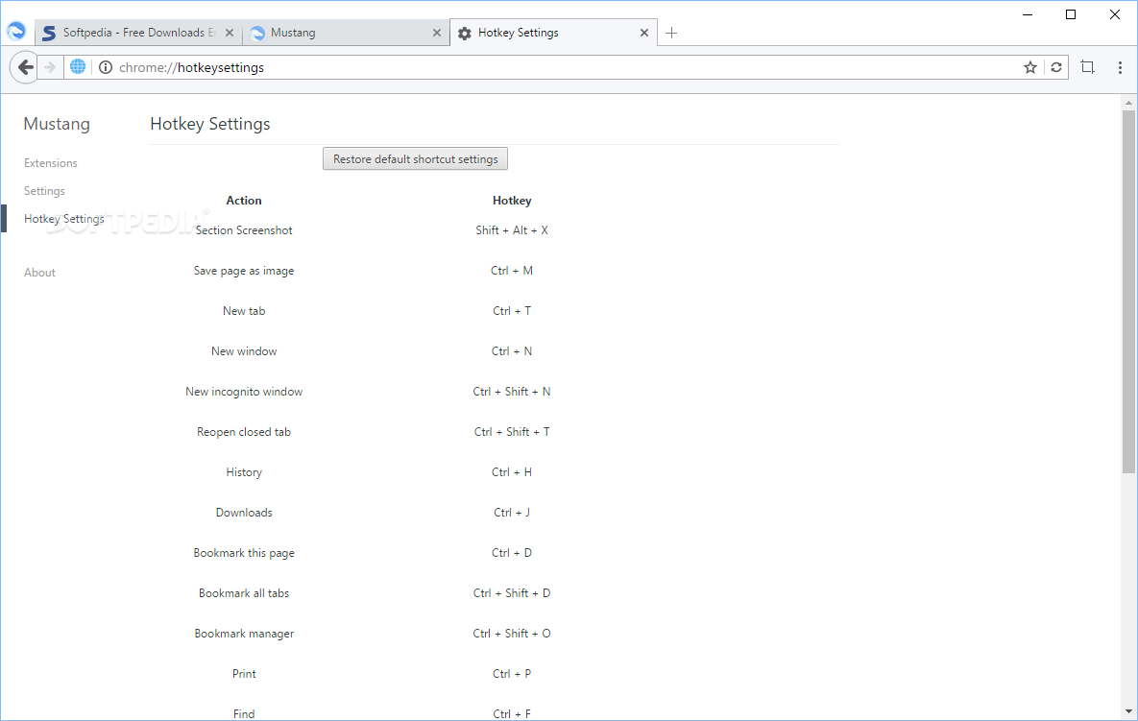Click the Bookmark manager label
Image resolution: width=1138 pixels, height=721 pixels.
point(244,634)
